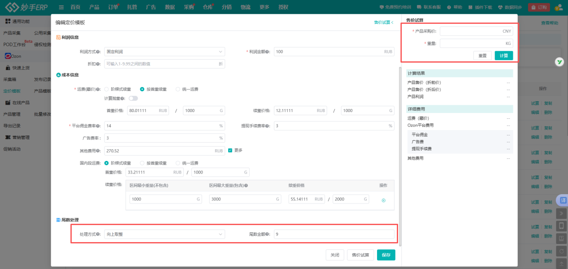This screenshot has height=269, width=568.
Task: Uncheck the 更多 checkbox
Action: (230, 150)
